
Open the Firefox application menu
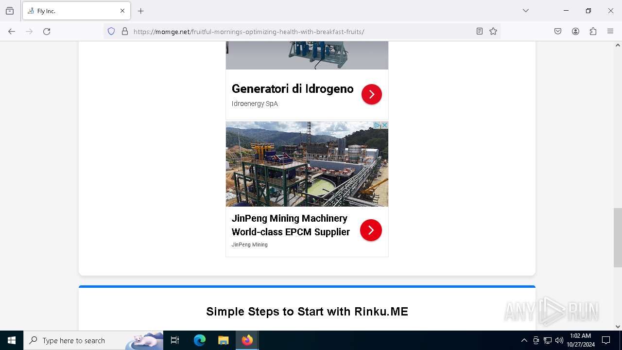coord(610,32)
